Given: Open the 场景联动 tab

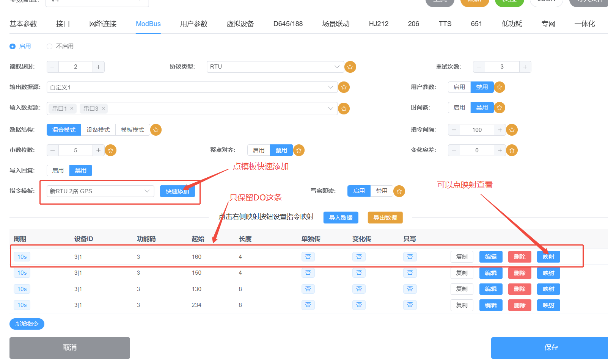Looking at the screenshot, I should (x=336, y=24).
